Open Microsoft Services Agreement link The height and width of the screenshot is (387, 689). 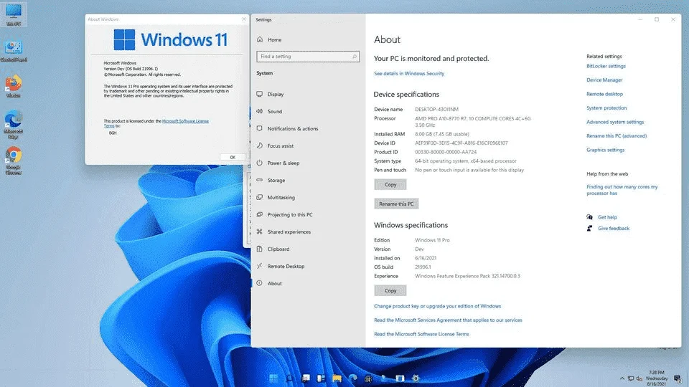(x=448, y=320)
